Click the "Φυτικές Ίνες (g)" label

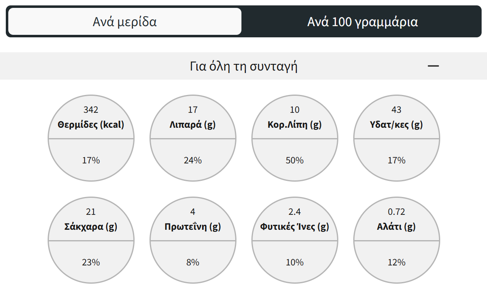[294, 226]
